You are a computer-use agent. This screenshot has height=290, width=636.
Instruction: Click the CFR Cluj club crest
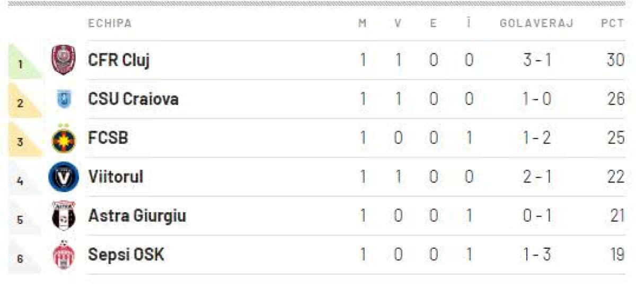click(64, 60)
